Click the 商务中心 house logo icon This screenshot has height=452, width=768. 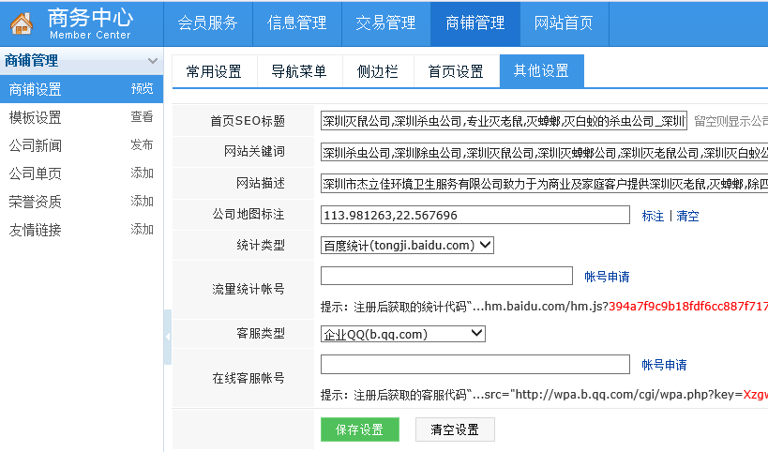pos(22,23)
